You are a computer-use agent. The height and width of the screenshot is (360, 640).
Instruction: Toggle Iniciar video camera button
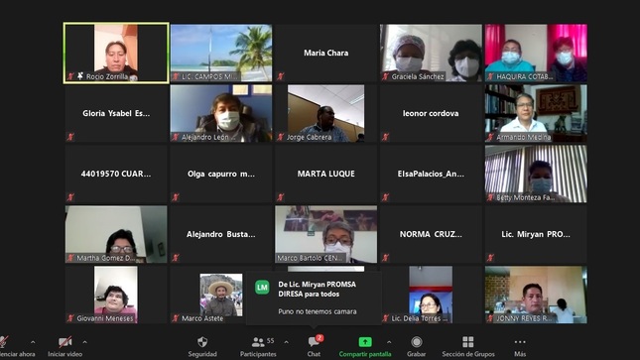(64, 341)
